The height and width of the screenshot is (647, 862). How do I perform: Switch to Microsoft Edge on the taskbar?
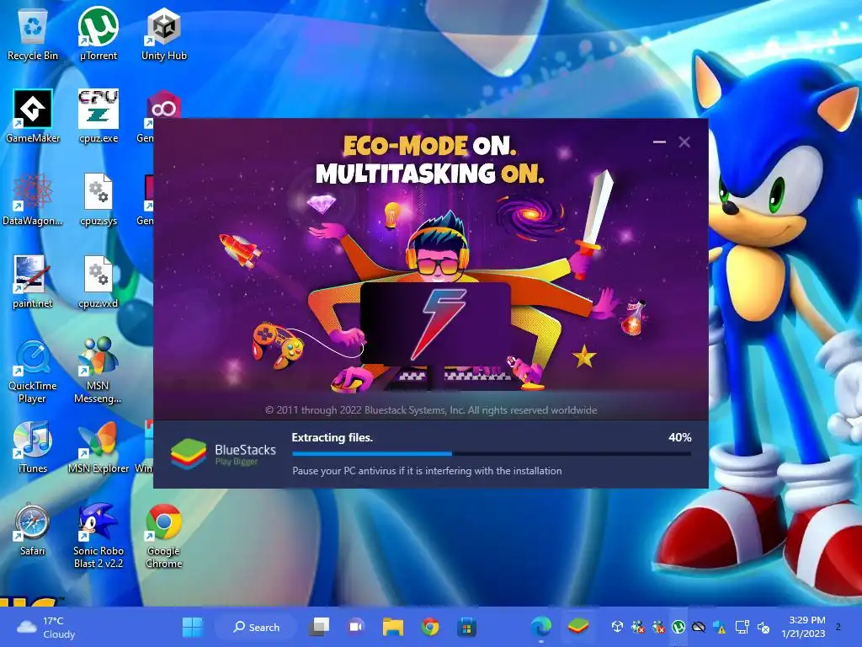pyautogui.click(x=541, y=627)
